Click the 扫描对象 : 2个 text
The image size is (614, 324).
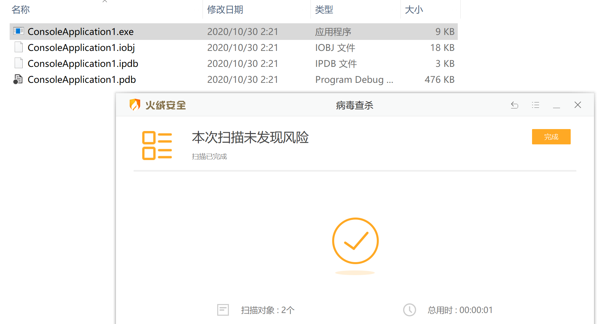pyautogui.click(x=268, y=310)
